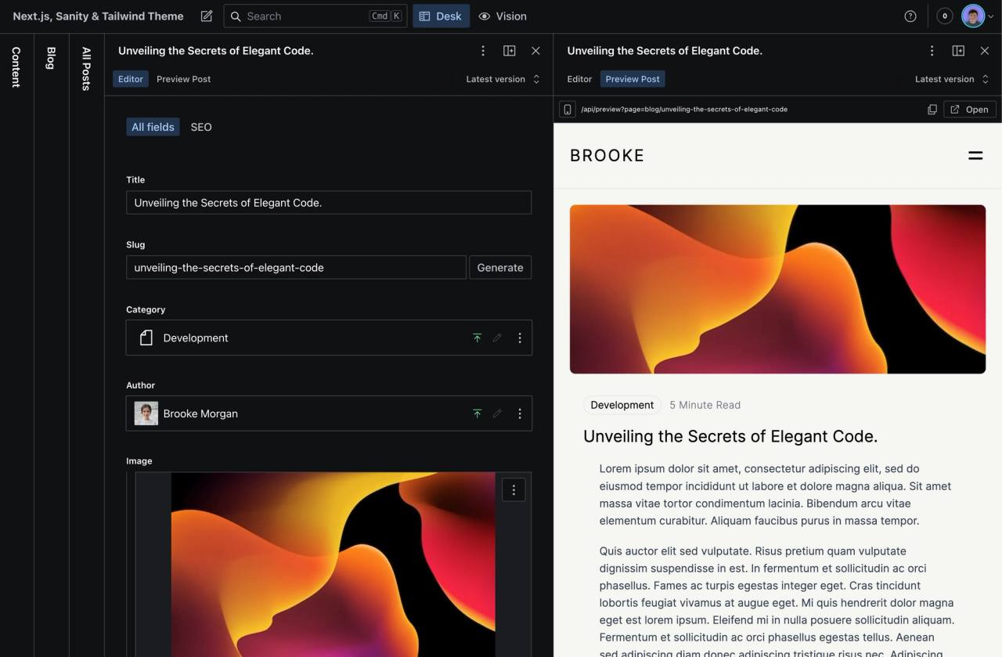Image resolution: width=1002 pixels, height=657 pixels.
Task: Open the document actions three-dot menu
Action: 483,50
